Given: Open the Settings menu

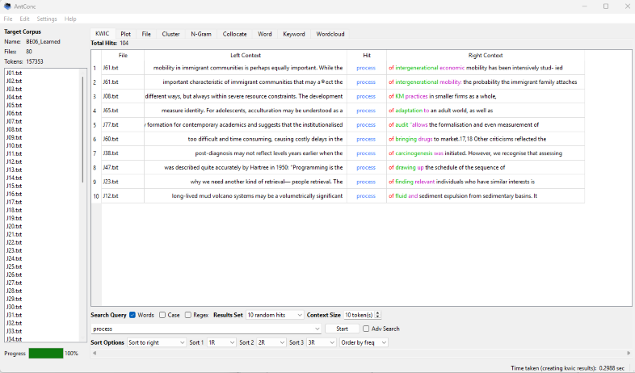Looking at the screenshot, I should point(47,19).
